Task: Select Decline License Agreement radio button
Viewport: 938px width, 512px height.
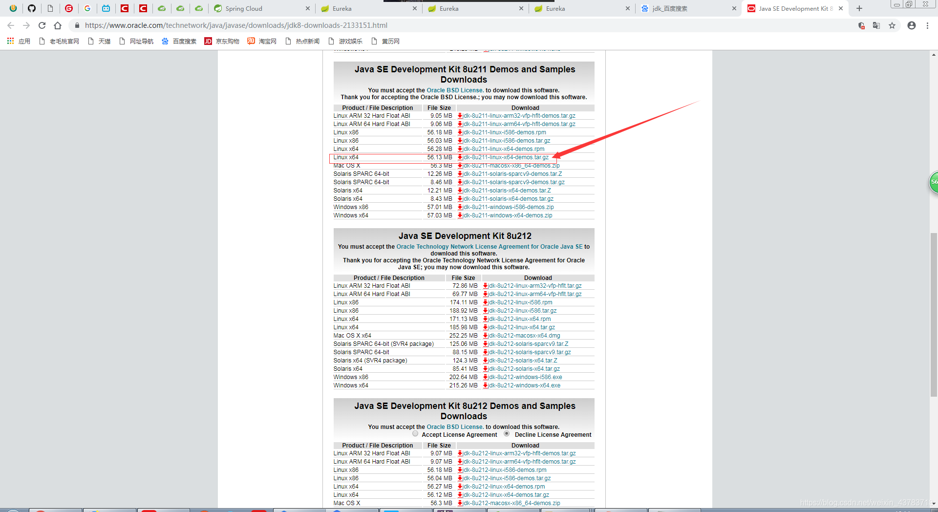Action: pyautogui.click(x=507, y=434)
